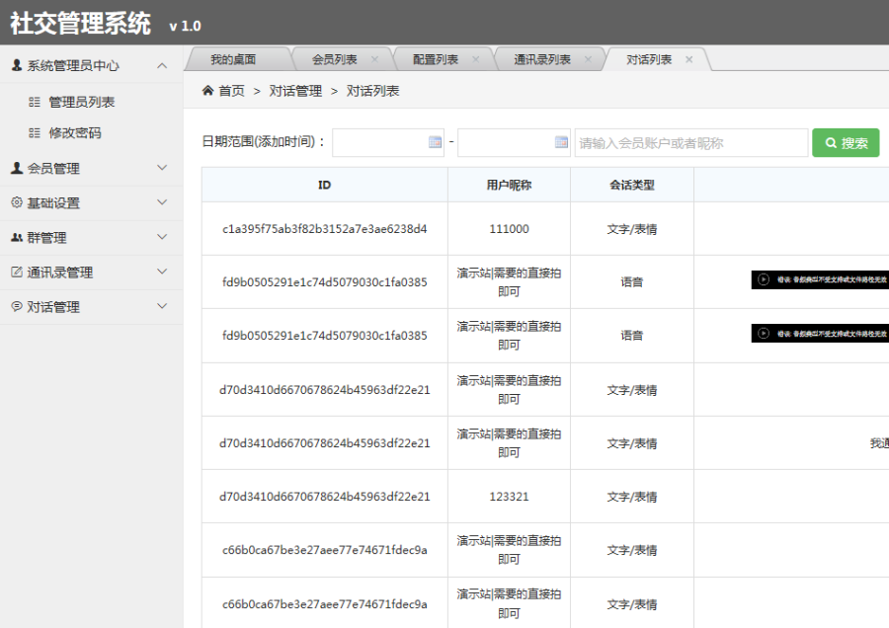Focus the start date input field
Viewport: 889px width, 628px height.
[x=388, y=143]
